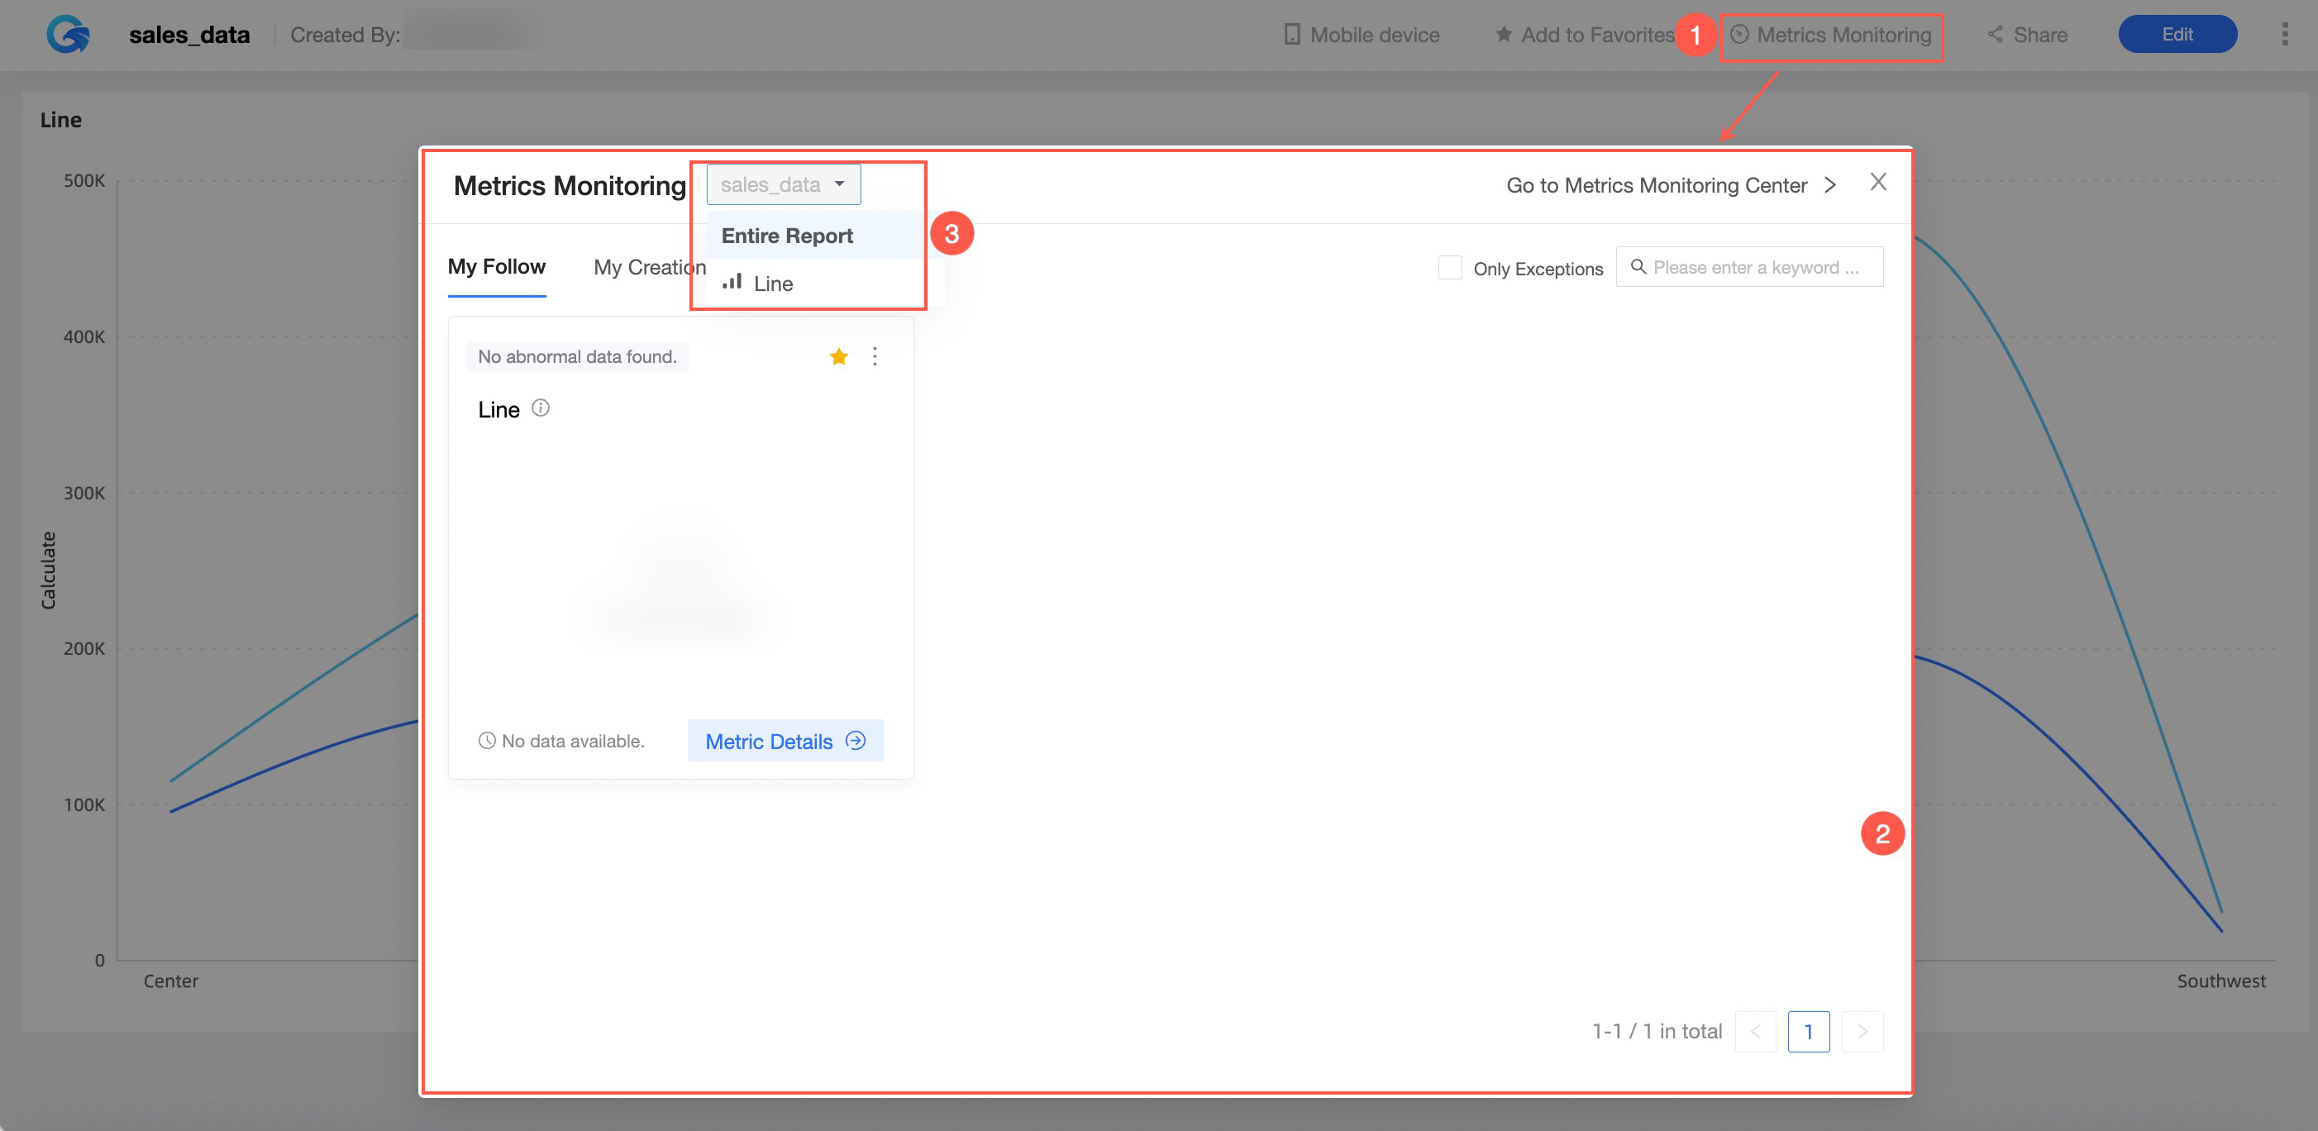The image size is (2318, 1131).
Task: Click next page arrow in pagination
Action: [x=1862, y=1031]
